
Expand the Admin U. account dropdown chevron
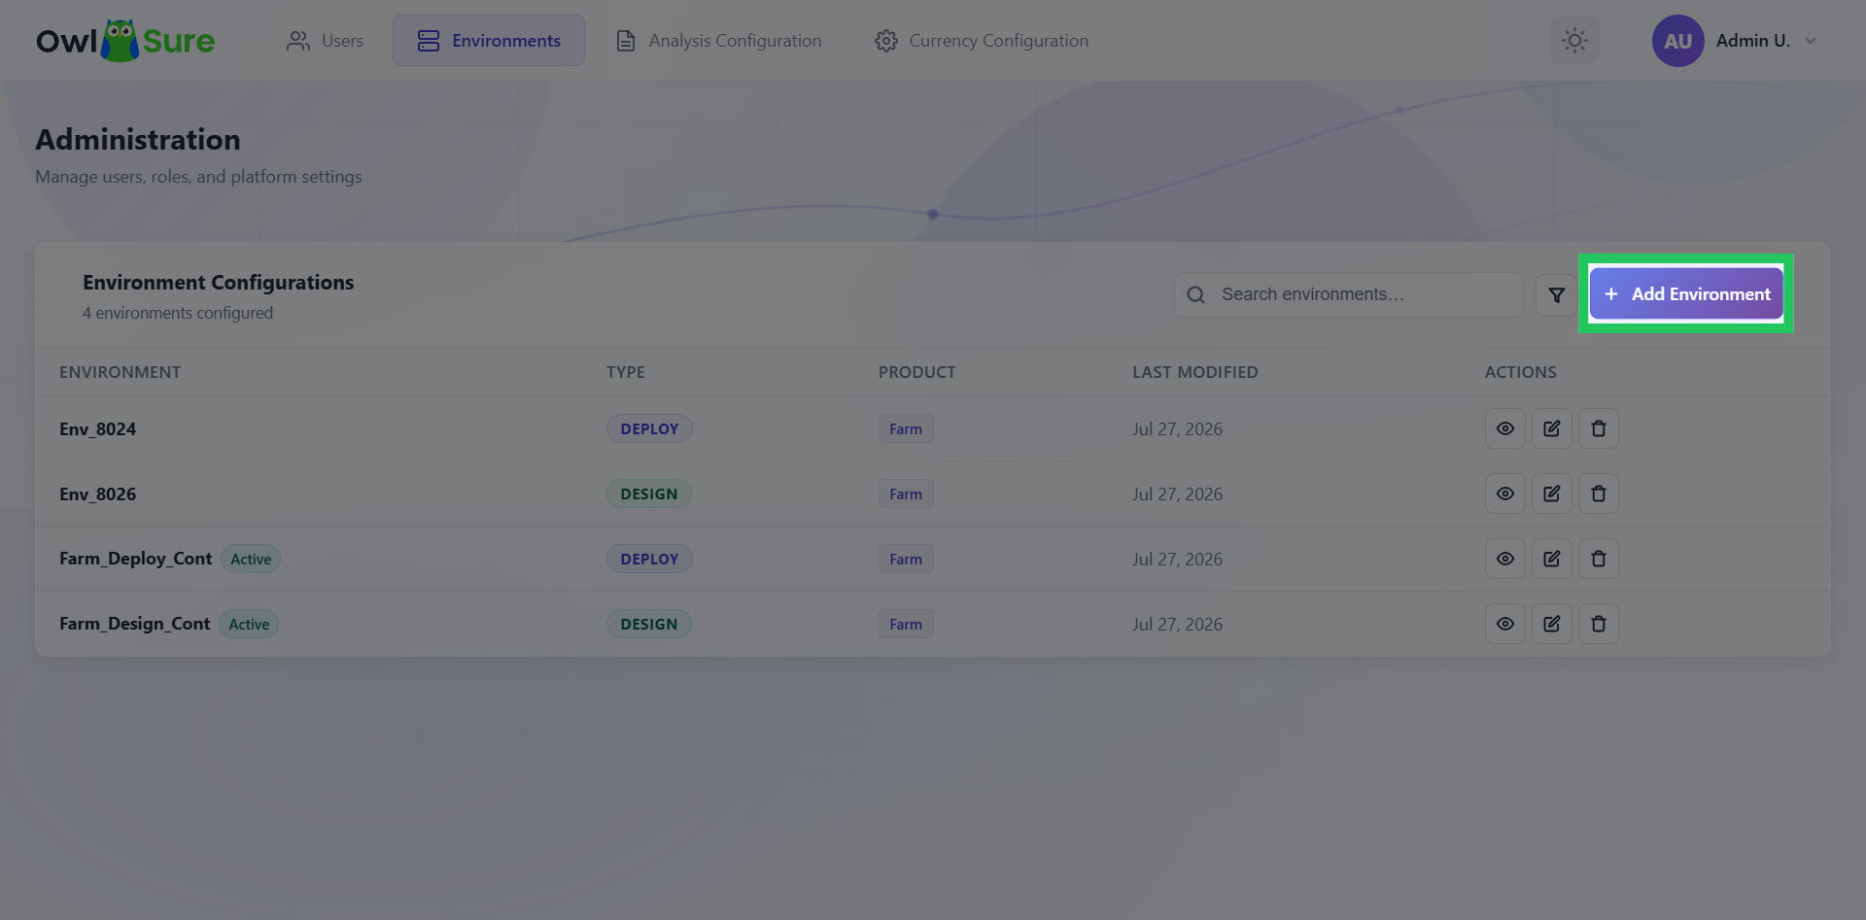(1811, 41)
